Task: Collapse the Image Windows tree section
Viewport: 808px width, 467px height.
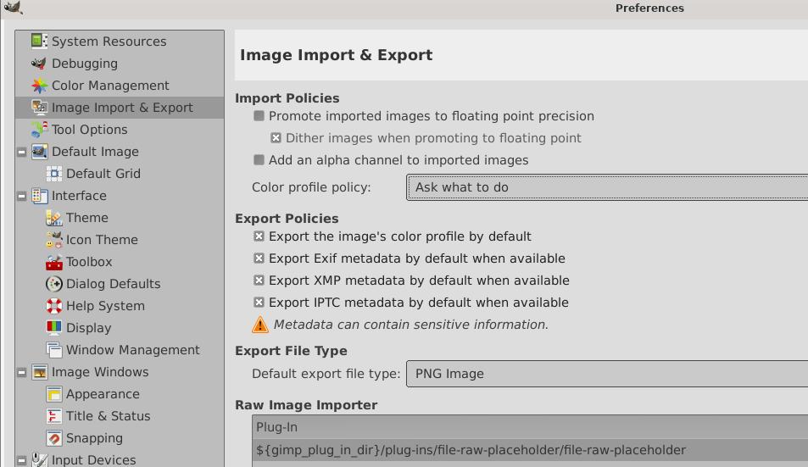Action: (21, 372)
